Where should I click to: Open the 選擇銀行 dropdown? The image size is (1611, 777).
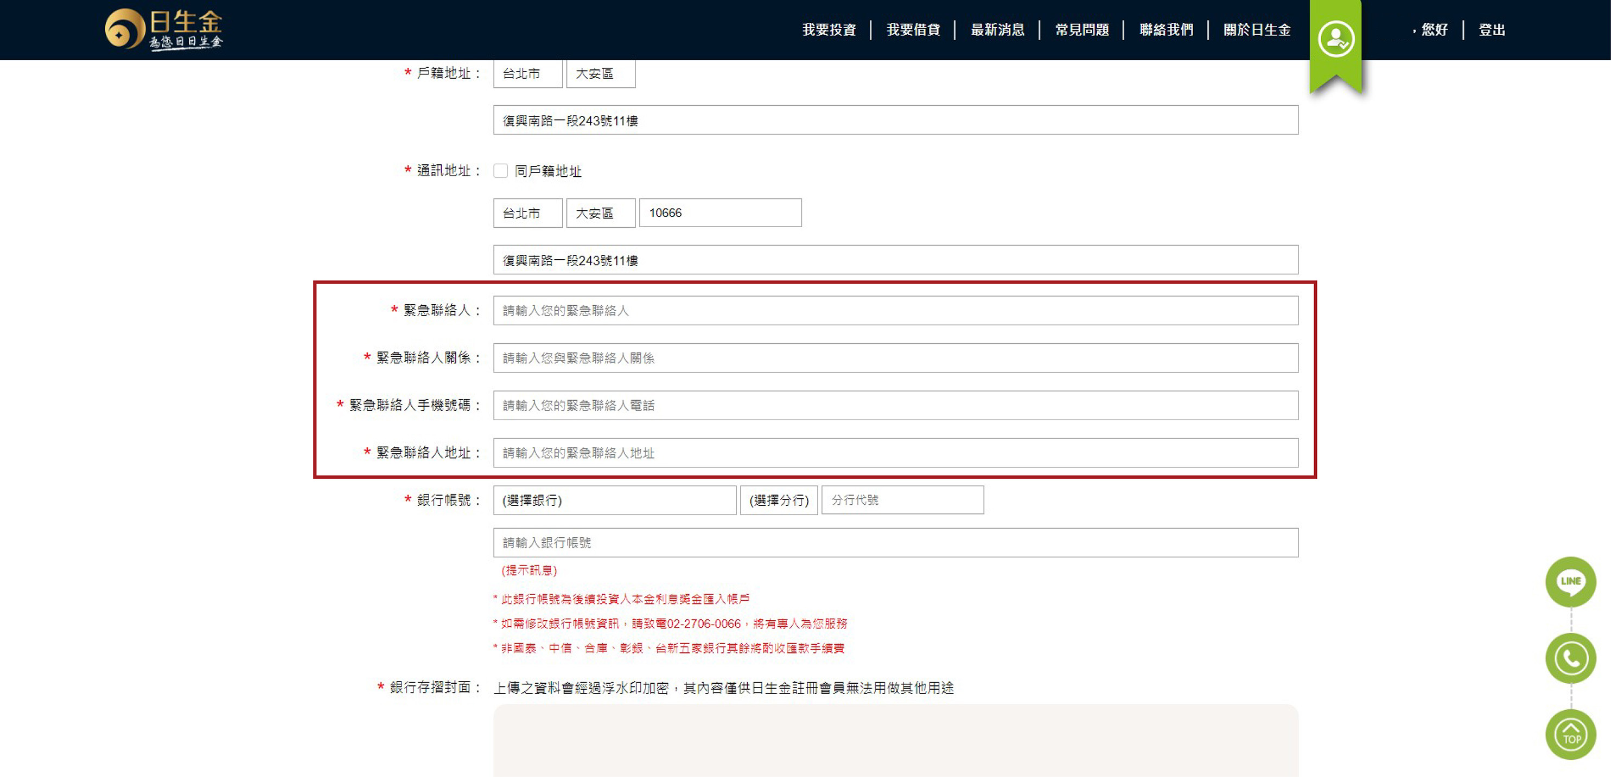(614, 500)
